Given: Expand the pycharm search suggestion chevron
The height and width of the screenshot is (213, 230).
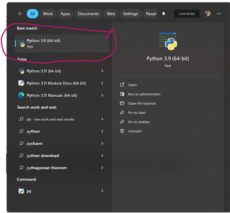Looking at the screenshot, I should click(x=102, y=143).
